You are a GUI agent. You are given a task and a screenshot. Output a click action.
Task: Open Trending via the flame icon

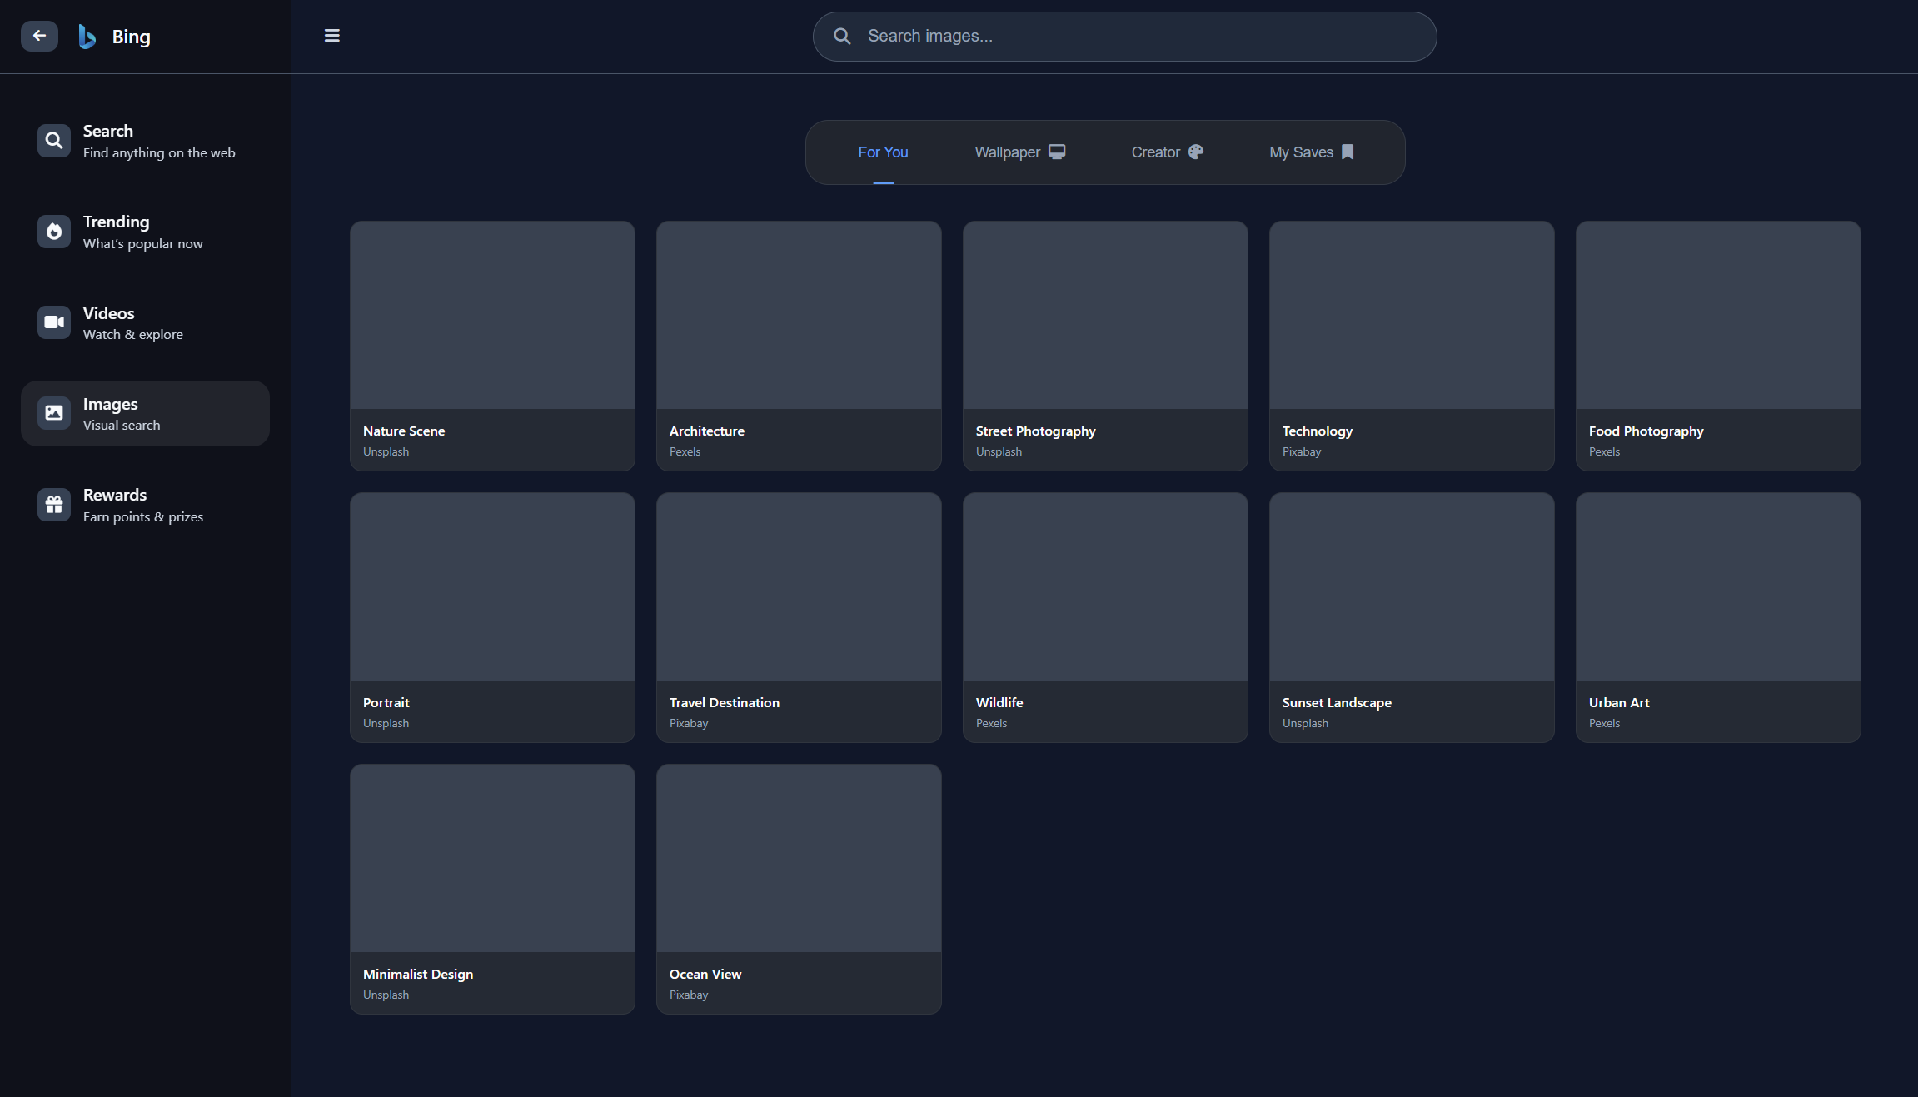pyautogui.click(x=54, y=232)
